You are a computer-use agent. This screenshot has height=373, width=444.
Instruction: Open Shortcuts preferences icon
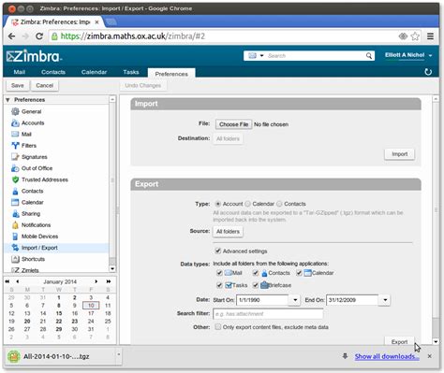click(x=15, y=259)
